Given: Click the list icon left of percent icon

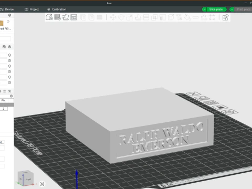Looking at the screenshot, I should tap(4, 91).
